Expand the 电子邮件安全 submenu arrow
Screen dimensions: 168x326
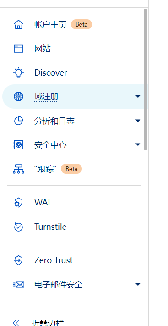click(138, 284)
